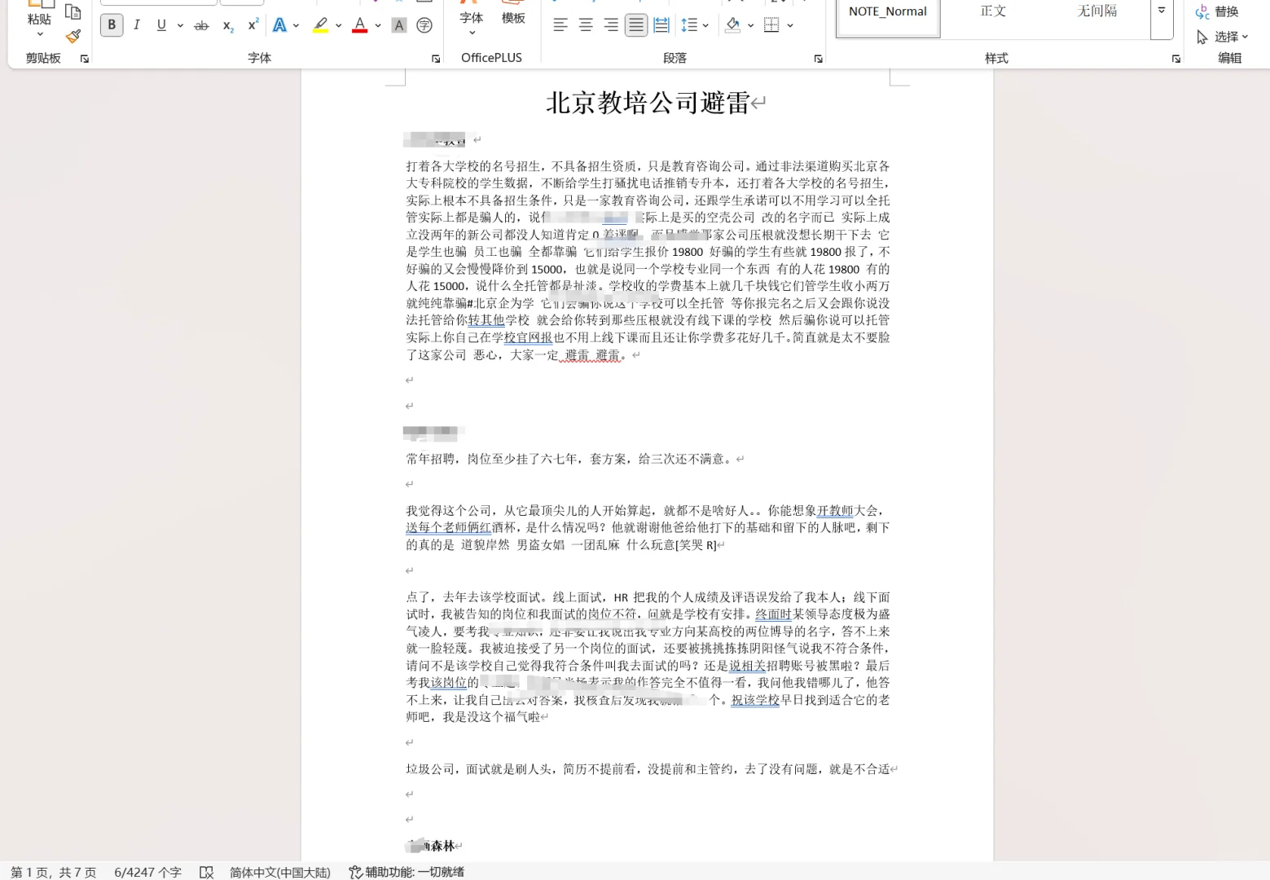Open the font color dropdown arrow
This screenshot has height=880, width=1270.
[x=378, y=25]
